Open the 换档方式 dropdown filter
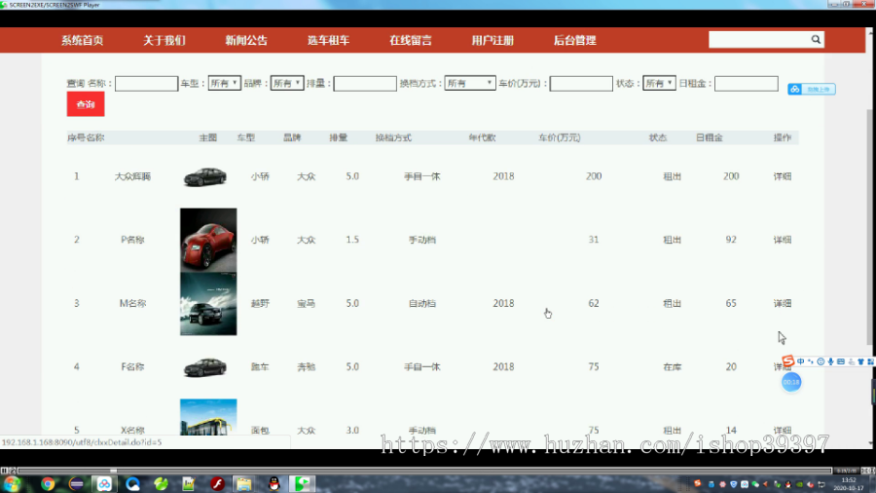 (x=470, y=83)
